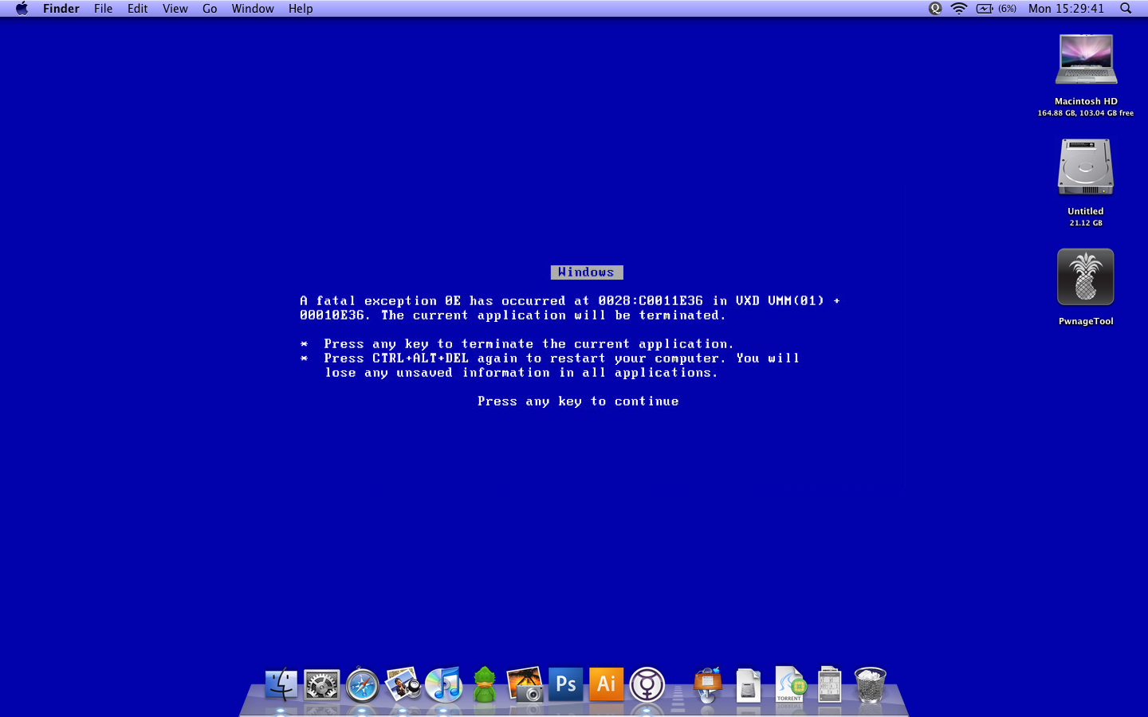The image size is (1148, 717).
Task: Click the highlighted Windows title in wallpaper
Action: [587, 272]
